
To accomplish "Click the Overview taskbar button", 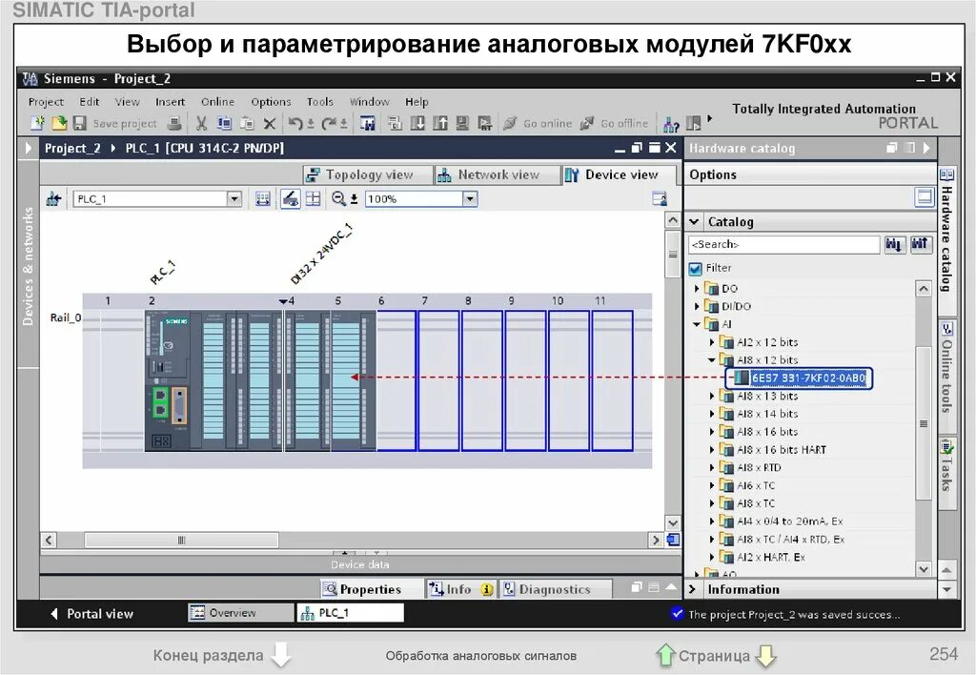I will tap(240, 613).
